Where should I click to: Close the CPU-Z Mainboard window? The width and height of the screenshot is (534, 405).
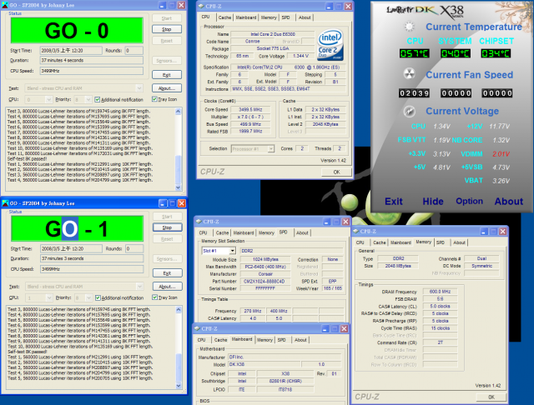pyautogui.click(x=345, y=328)
